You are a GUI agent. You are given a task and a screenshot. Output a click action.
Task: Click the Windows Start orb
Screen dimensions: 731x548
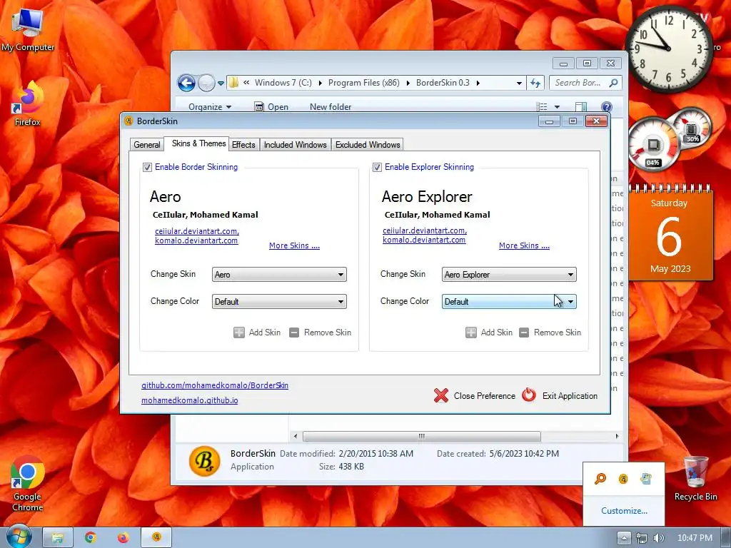pos(19,537)
